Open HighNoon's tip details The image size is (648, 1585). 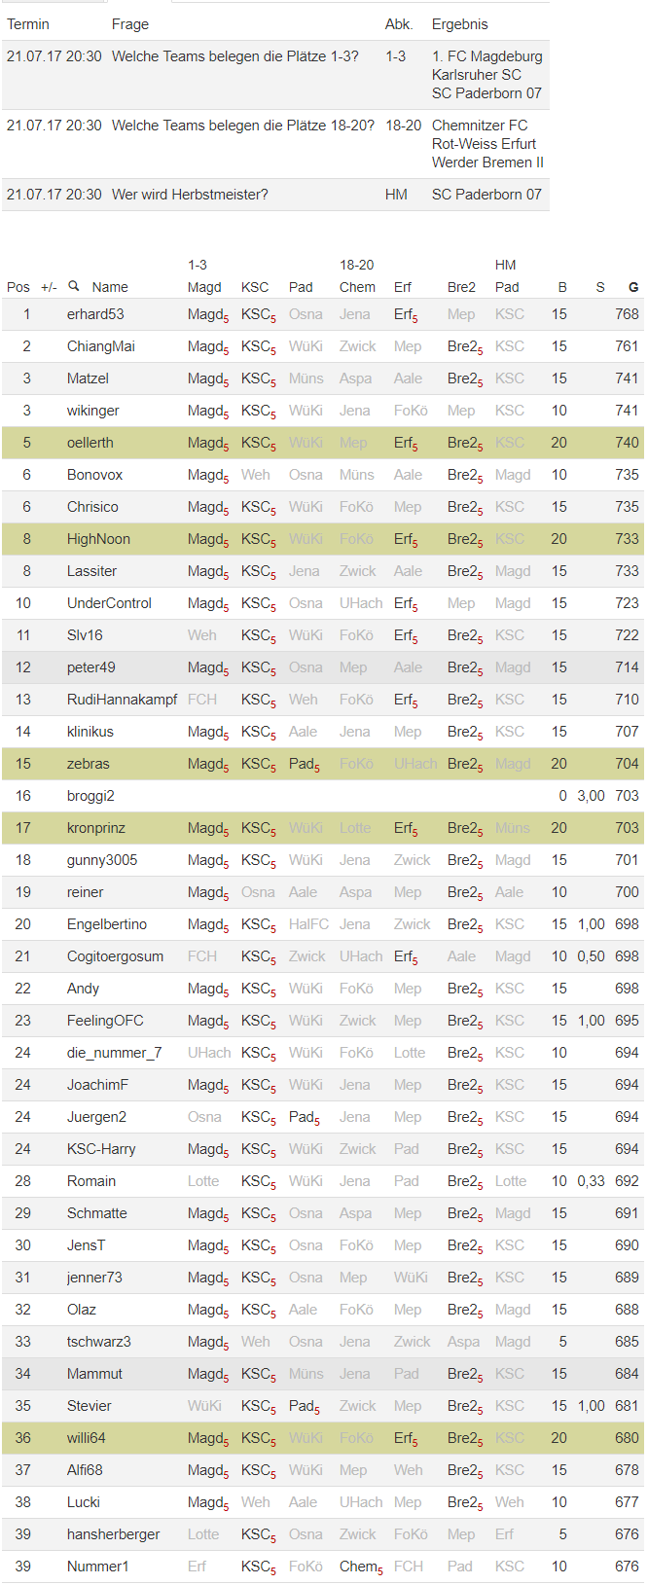point(98,539)
